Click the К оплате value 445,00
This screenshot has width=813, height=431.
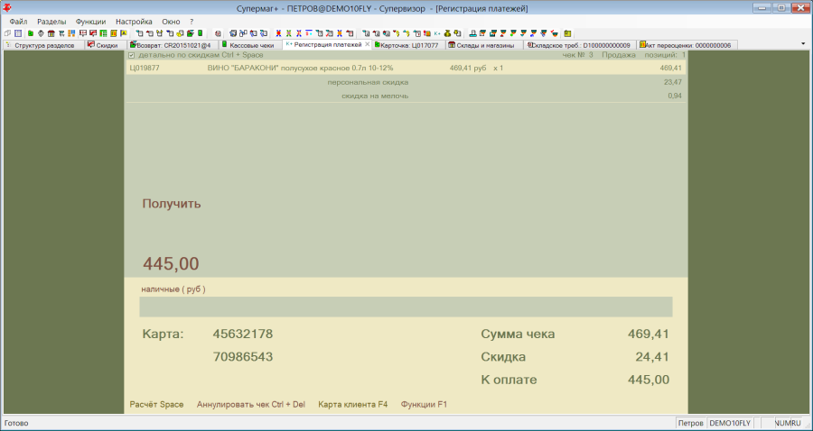pos(648,380)
